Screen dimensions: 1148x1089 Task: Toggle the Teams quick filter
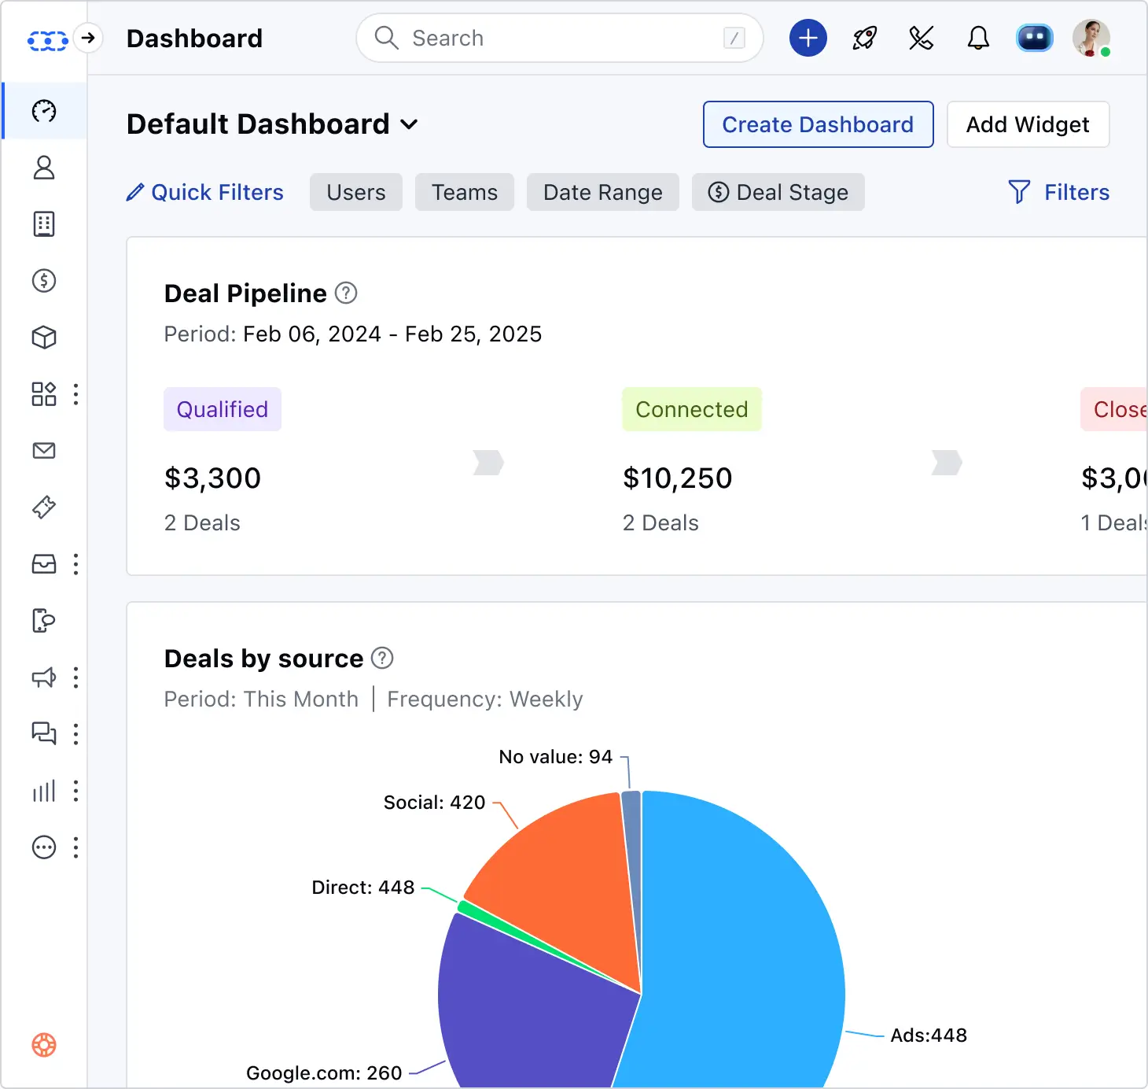[x=464, y=192]
